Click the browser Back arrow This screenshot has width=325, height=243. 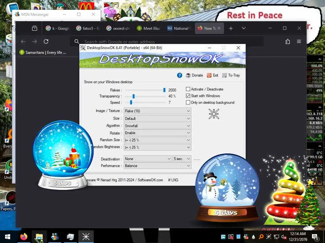pyautogui.click(x=23, y=41)
